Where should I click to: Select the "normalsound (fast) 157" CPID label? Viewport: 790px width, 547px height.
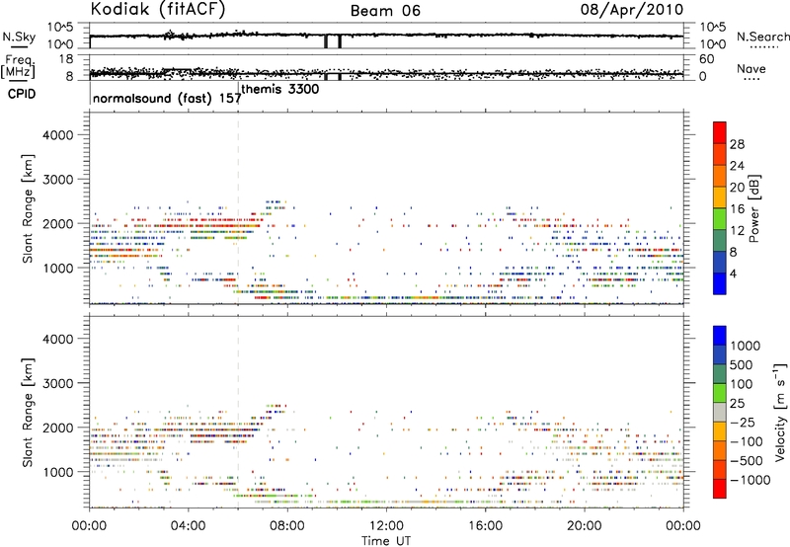coord(167,98)
